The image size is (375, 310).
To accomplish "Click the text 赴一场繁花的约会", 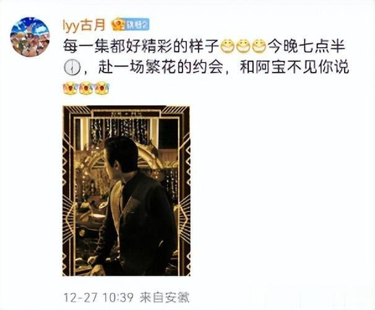I will [x=160, y=68].
